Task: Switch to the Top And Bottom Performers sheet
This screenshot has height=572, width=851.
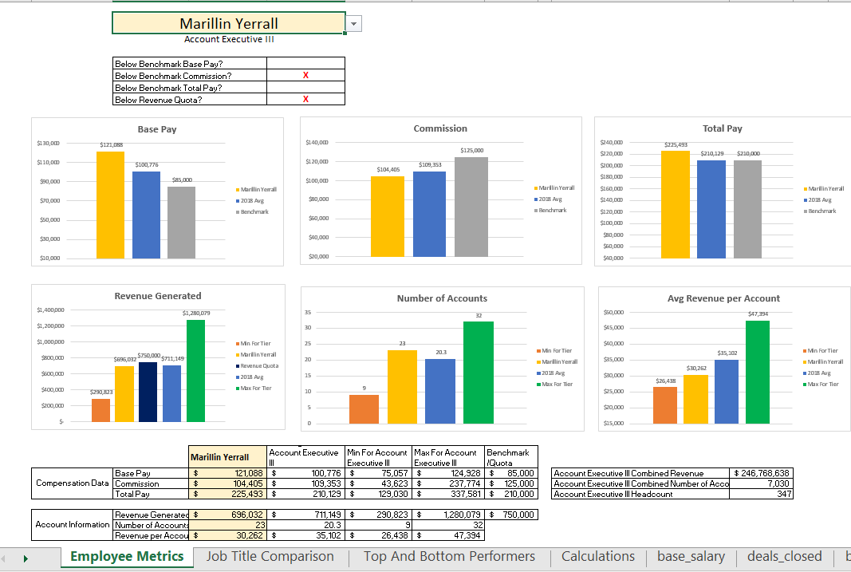Action: pos(448,557)
